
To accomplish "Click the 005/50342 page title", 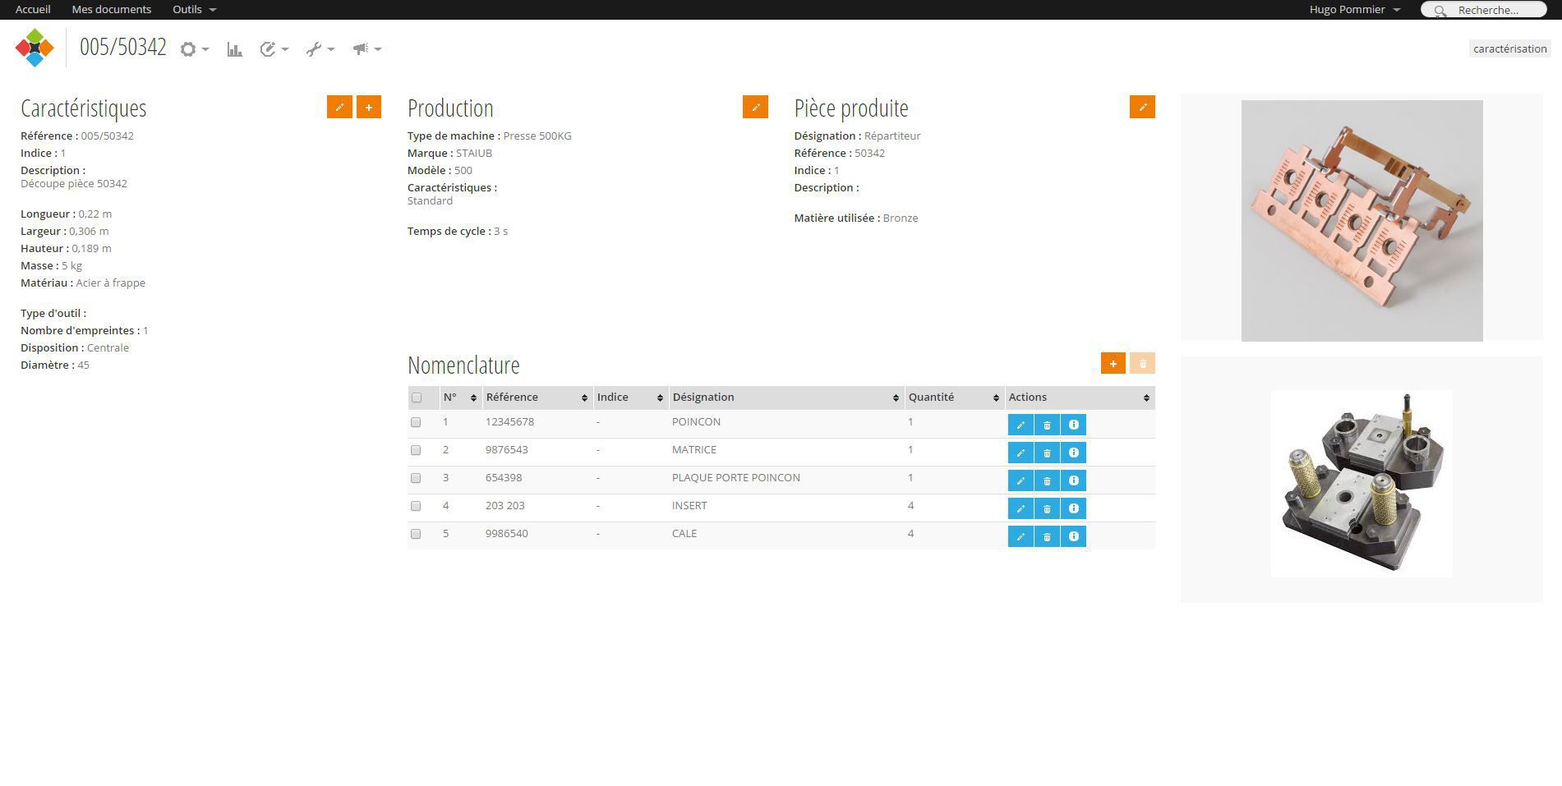I will 123,47.
